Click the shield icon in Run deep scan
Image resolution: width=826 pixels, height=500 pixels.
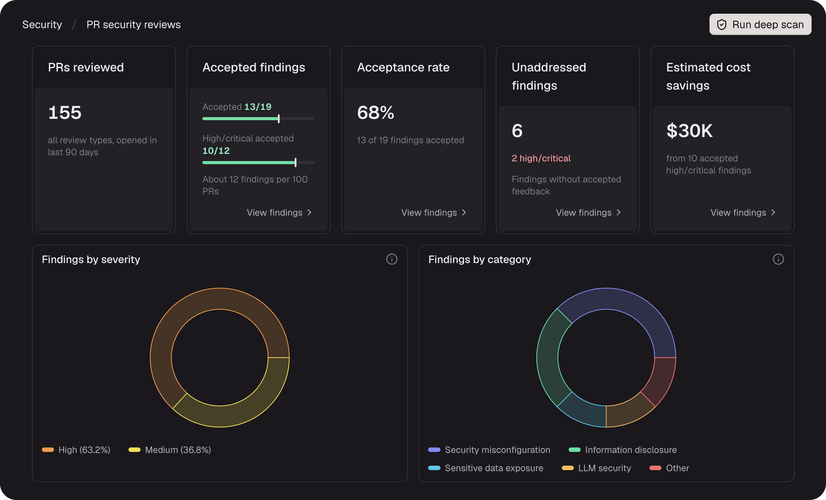722,25
